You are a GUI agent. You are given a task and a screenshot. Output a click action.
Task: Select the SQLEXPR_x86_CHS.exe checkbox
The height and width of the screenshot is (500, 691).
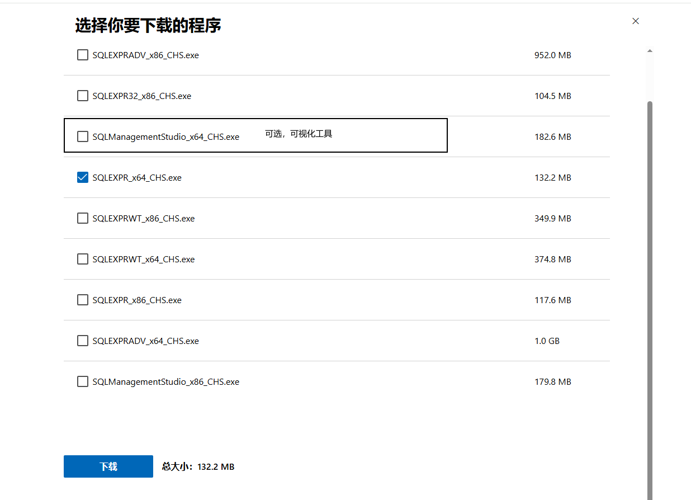83,300
